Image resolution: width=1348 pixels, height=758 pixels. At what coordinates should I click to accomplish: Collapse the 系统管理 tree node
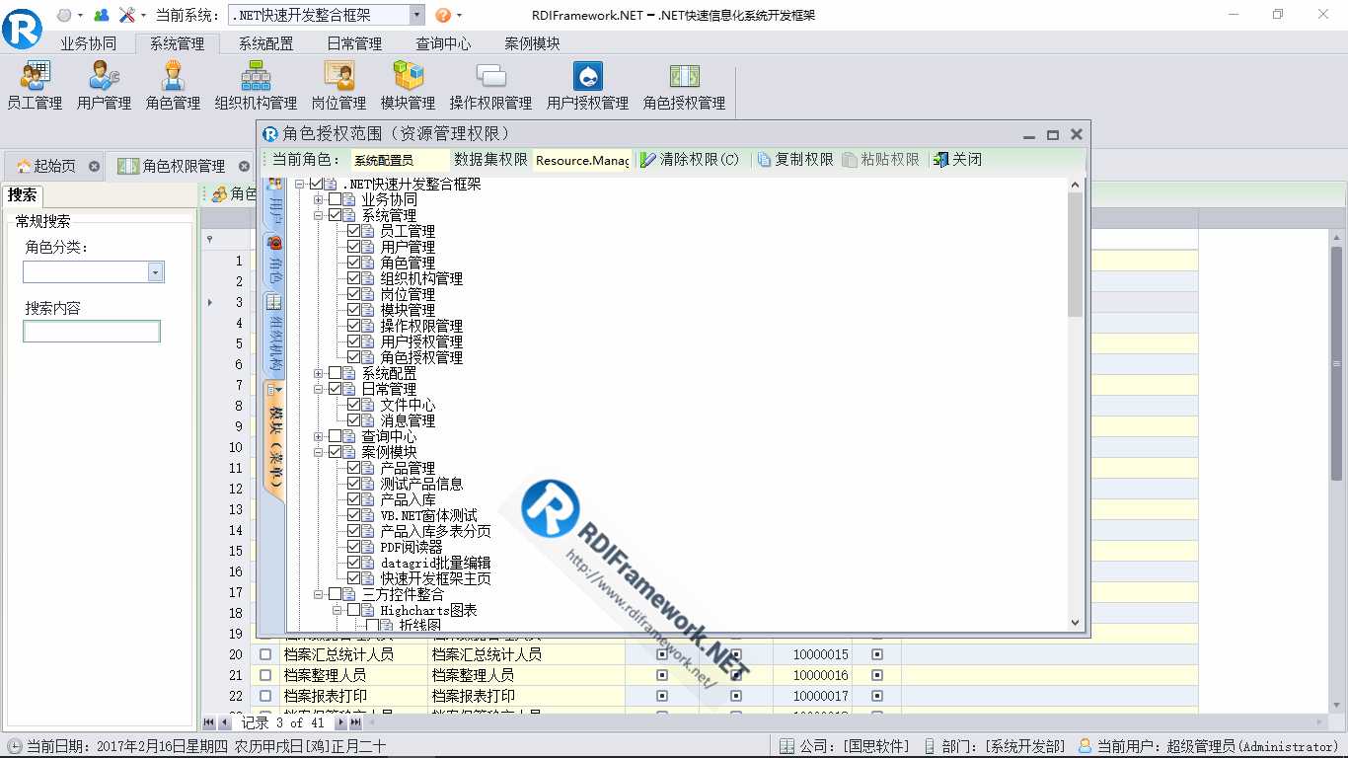tap(319, 216)
